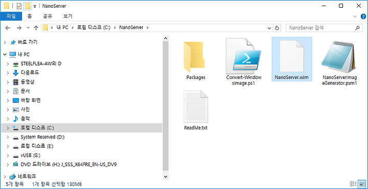Select System Reserved (D:) drive
The height and width of the screenshot is (189, 368).
coord(42,137)
